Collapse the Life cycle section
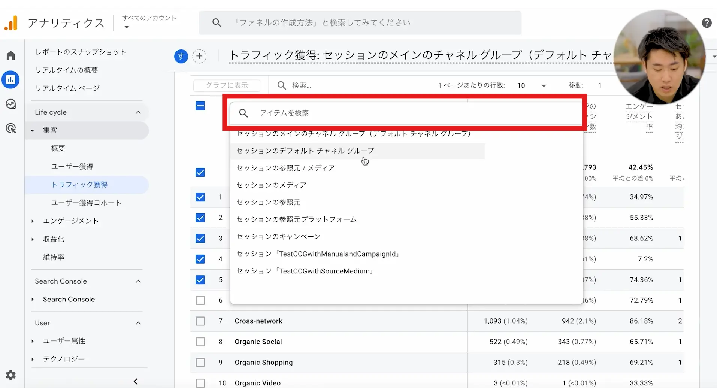Viewport: 717px width, 388px height. tap(138, 112)
